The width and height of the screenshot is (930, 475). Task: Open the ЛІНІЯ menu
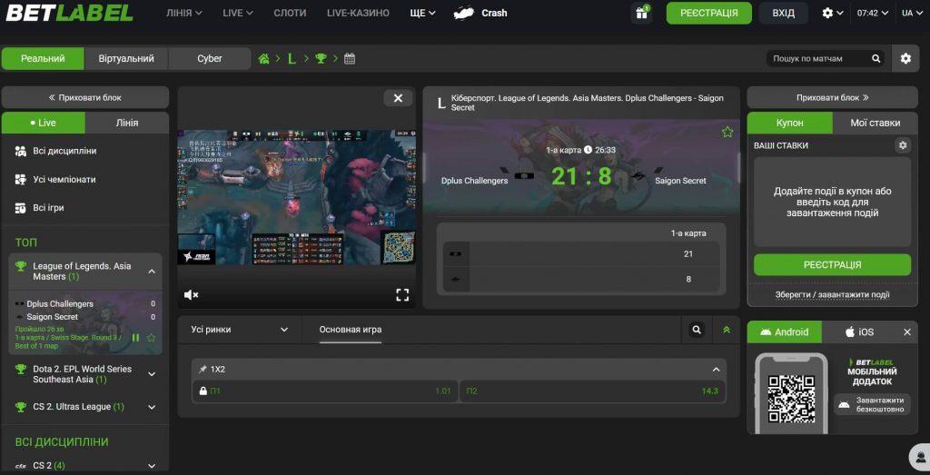(183, 13)
